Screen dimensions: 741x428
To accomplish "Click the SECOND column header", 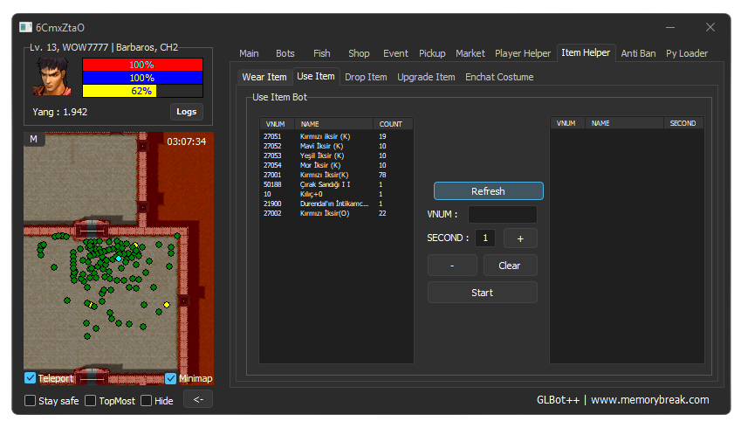I will (683, 123).
